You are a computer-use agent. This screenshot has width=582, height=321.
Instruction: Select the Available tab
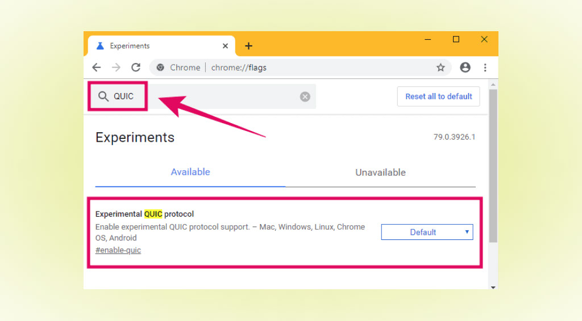click(190, 172)
